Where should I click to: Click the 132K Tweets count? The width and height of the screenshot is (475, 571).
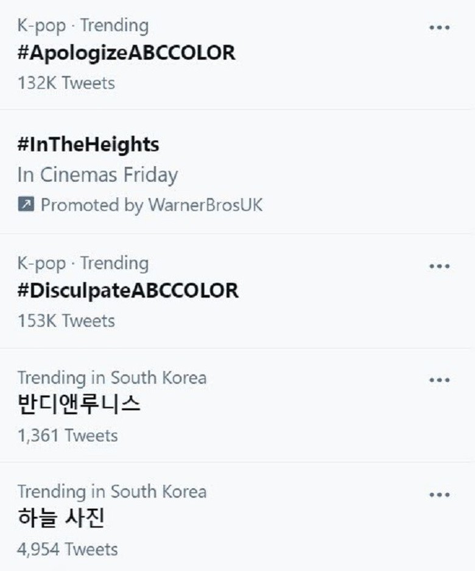(66, 82)
